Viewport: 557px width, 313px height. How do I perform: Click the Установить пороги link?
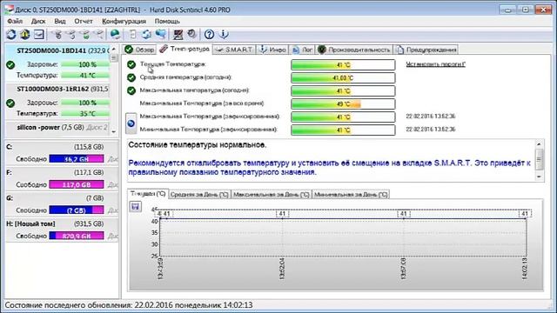click(435, 64)
